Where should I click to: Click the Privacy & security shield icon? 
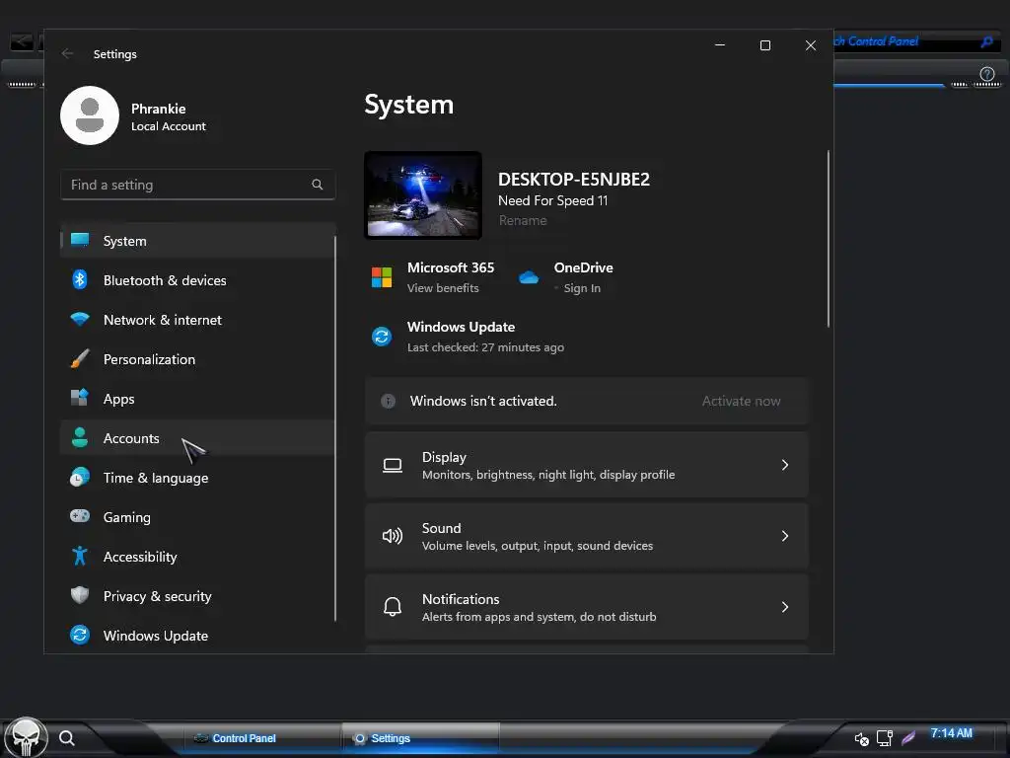coord(80,595)
